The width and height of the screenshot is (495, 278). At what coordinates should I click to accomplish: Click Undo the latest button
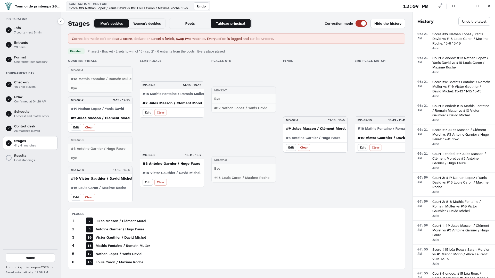click(474, 21)
